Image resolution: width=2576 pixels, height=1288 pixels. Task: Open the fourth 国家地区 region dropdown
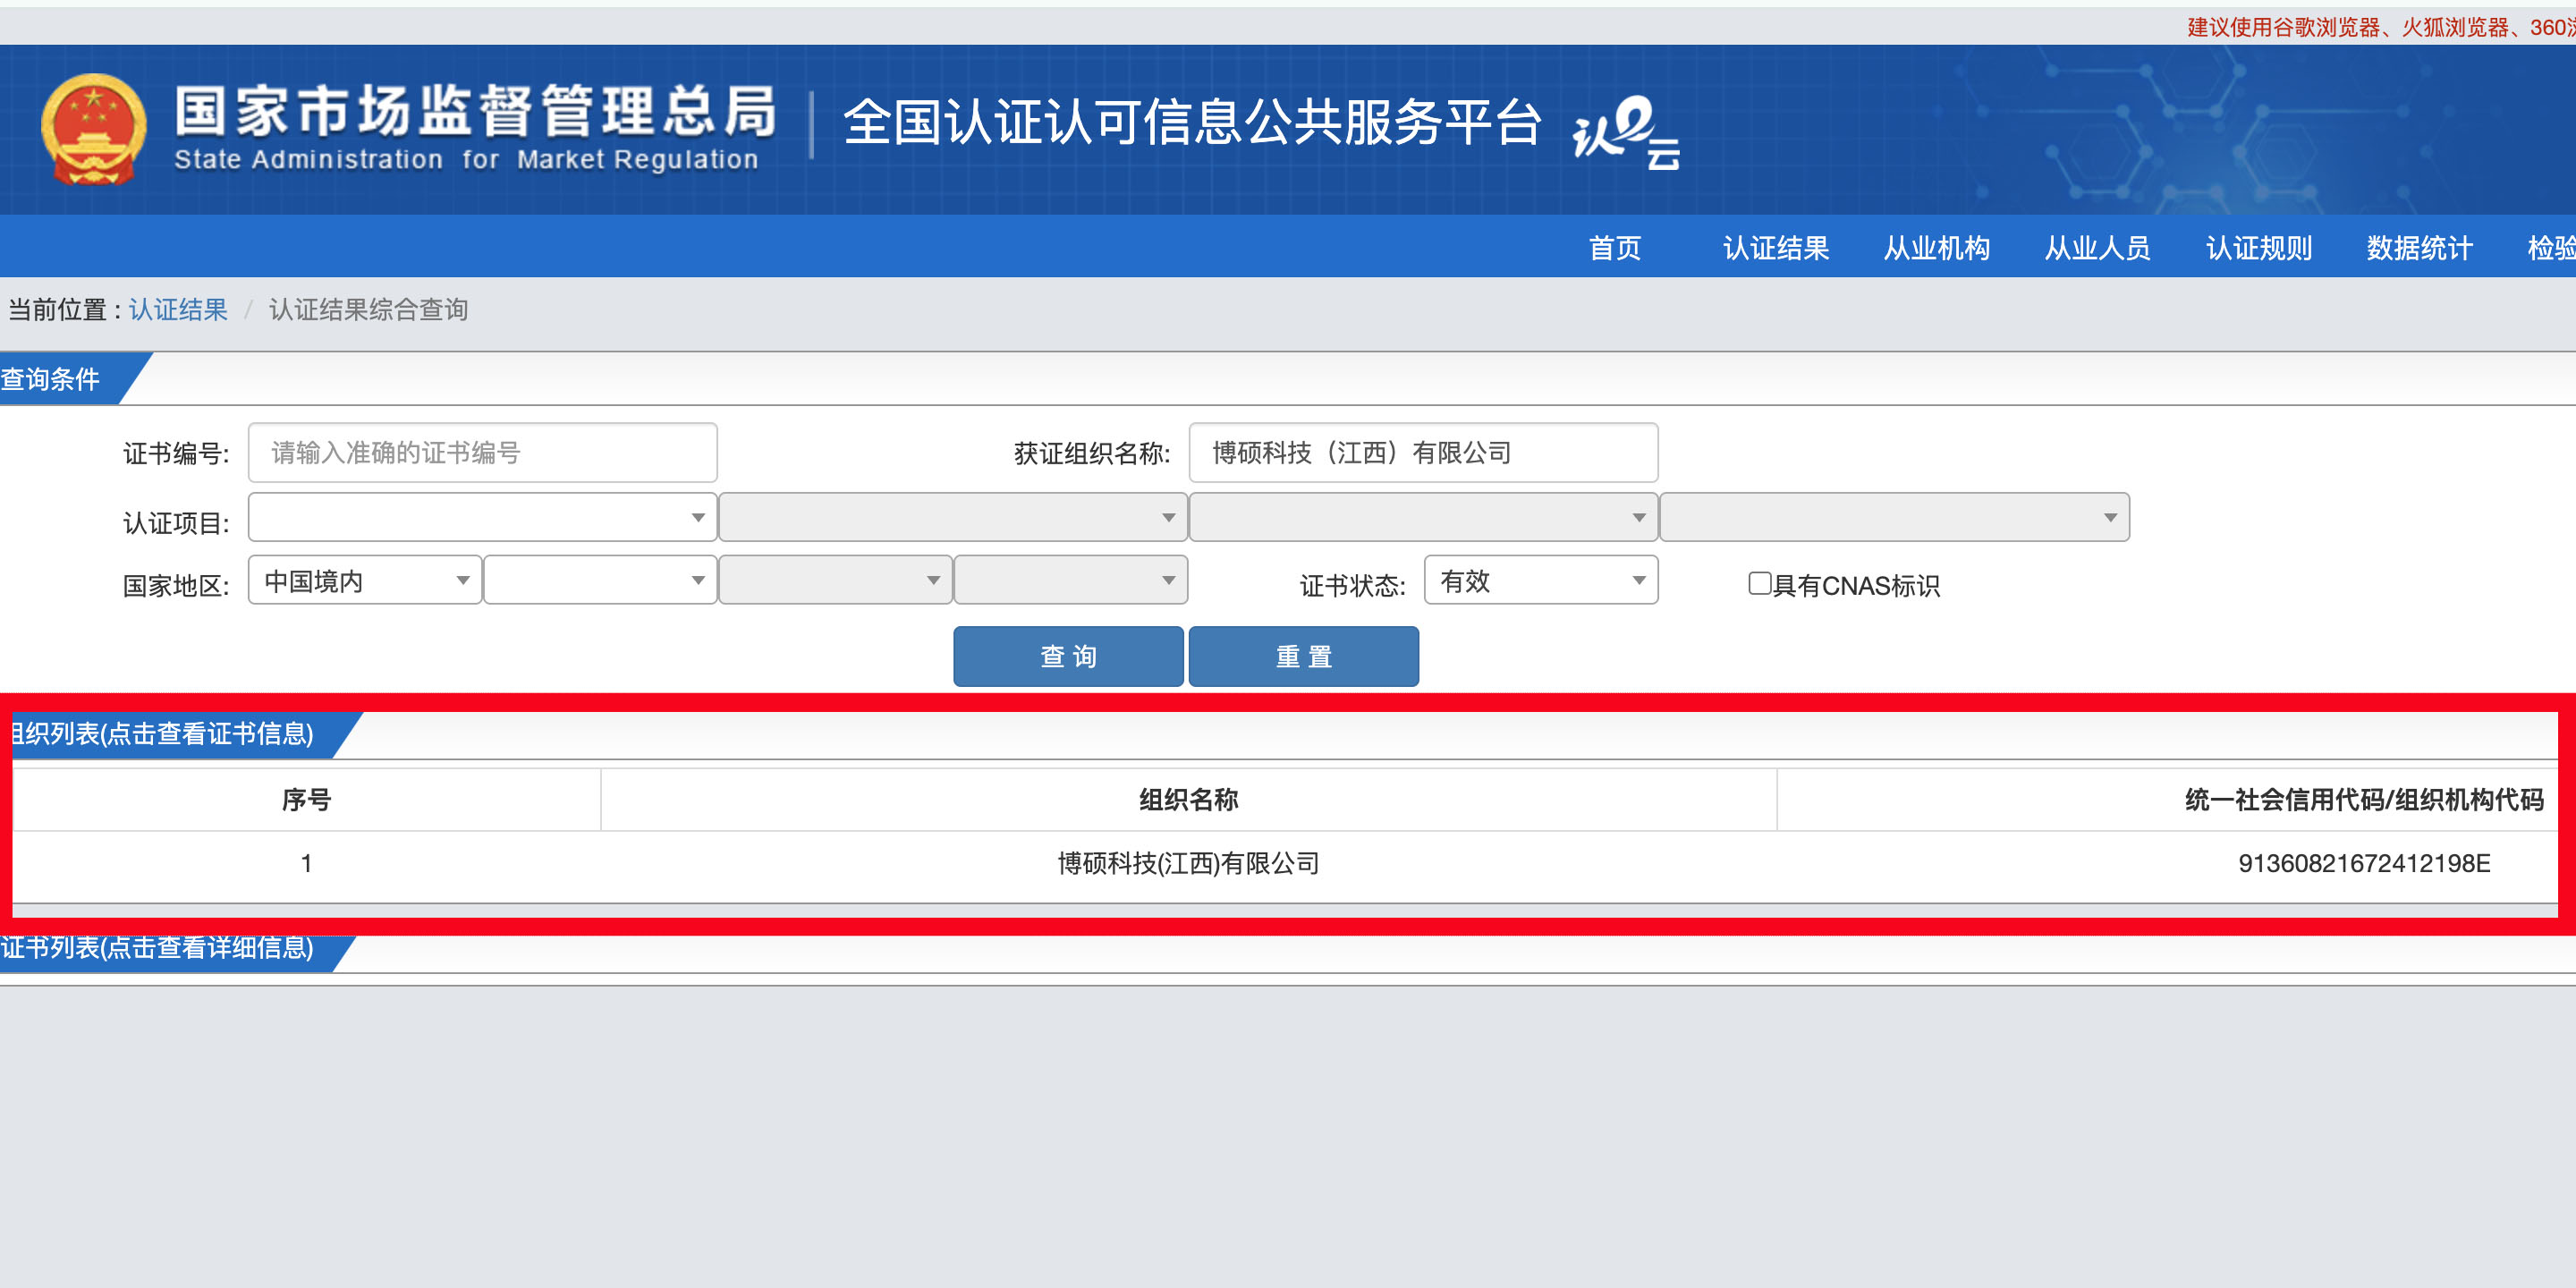(1070, 580)
